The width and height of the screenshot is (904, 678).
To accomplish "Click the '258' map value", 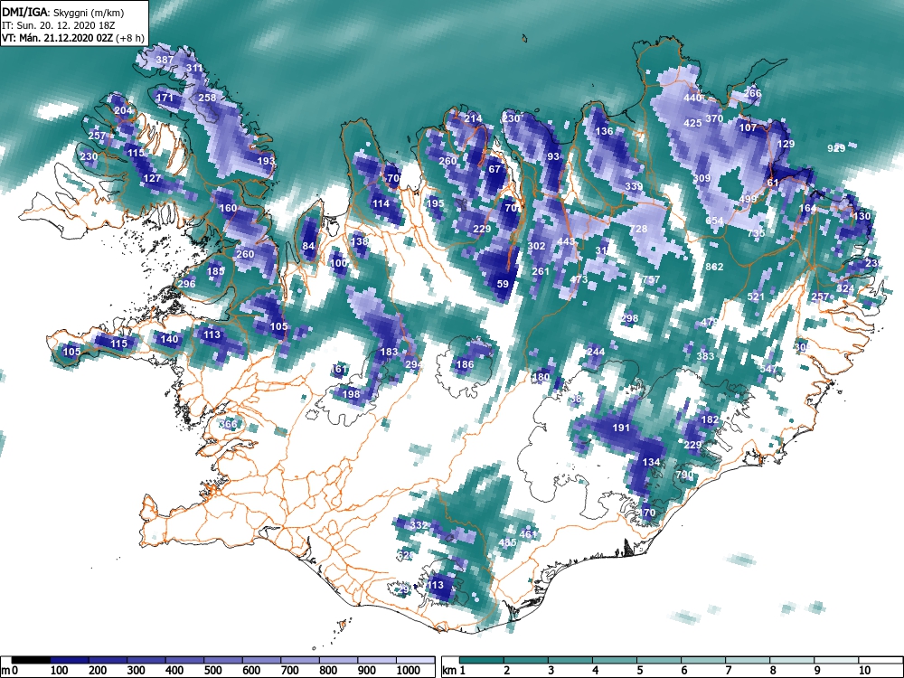I will coord(207,98).
